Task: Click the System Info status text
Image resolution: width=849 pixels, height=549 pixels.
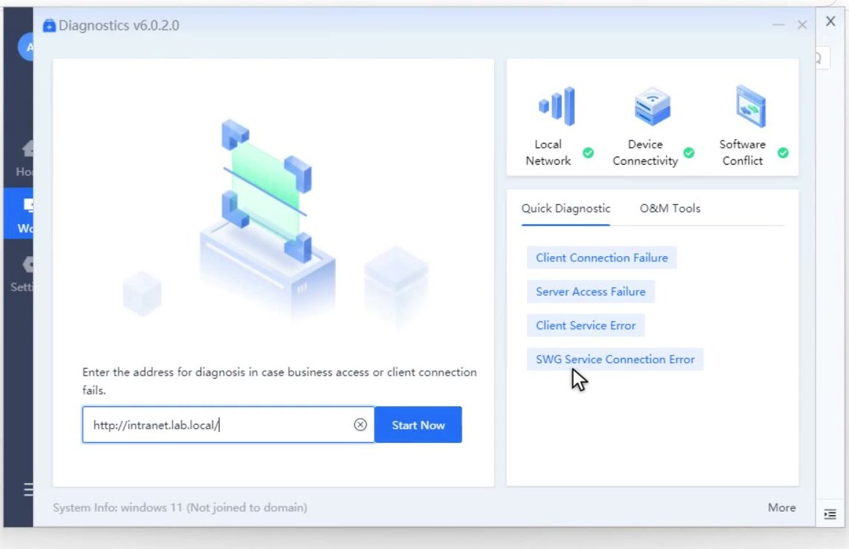Action: 180,508
